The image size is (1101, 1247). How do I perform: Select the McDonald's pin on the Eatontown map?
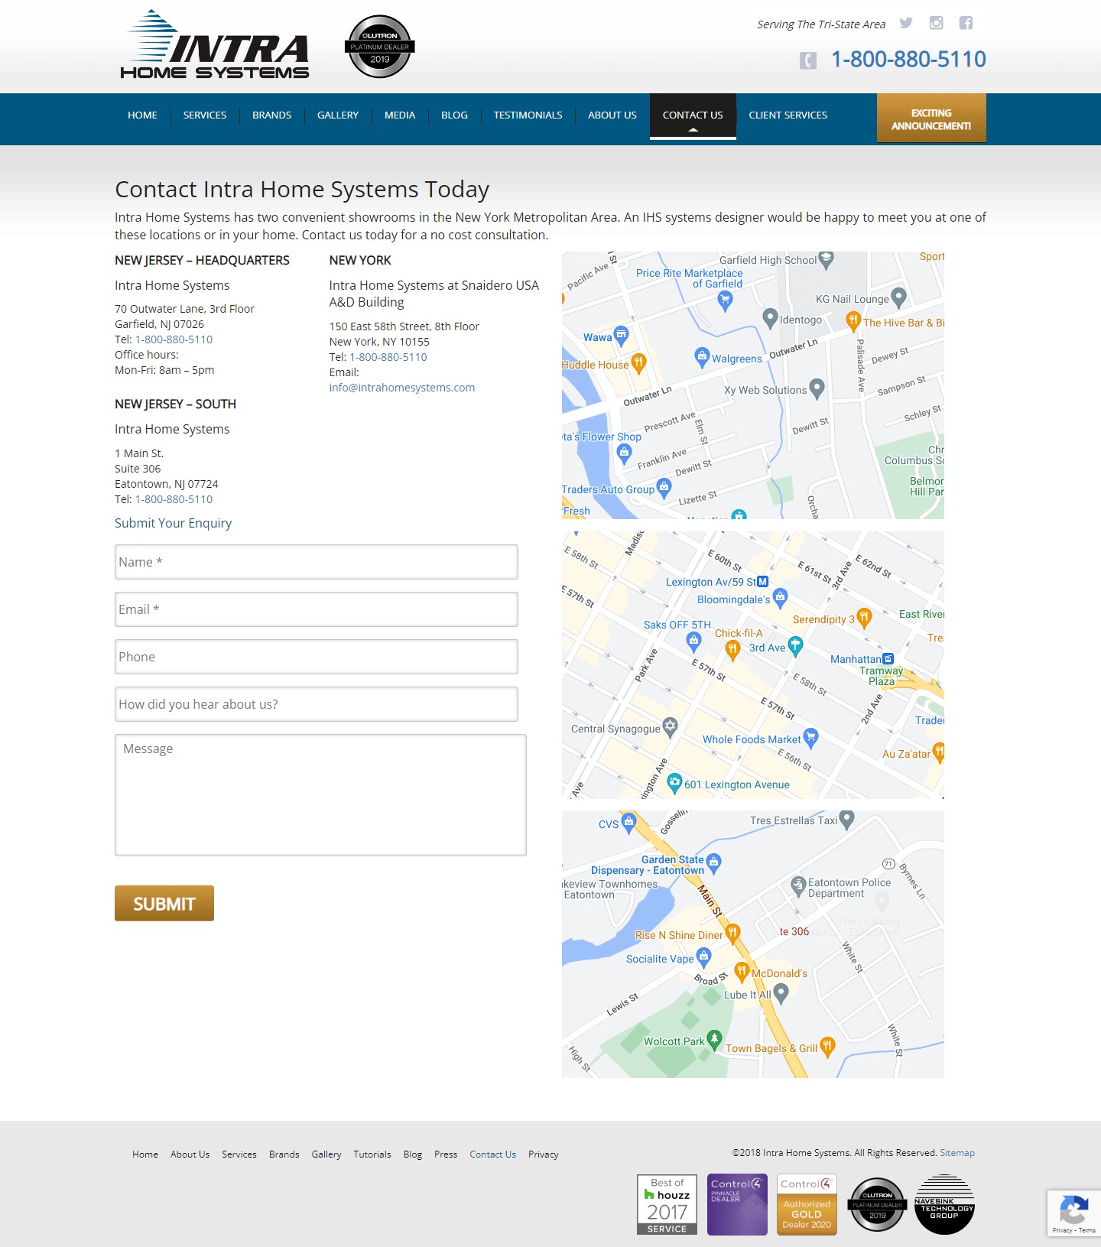(x=742, y=971)
